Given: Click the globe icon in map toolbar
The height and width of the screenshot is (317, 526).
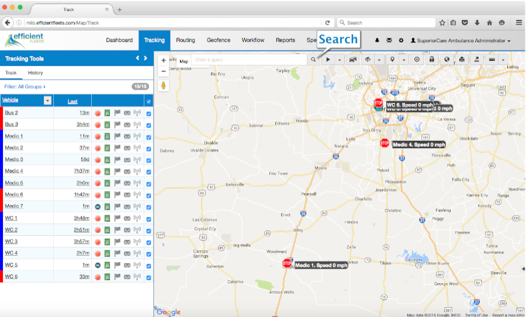Looking at the screenshot, I should (x=447, y=60).
